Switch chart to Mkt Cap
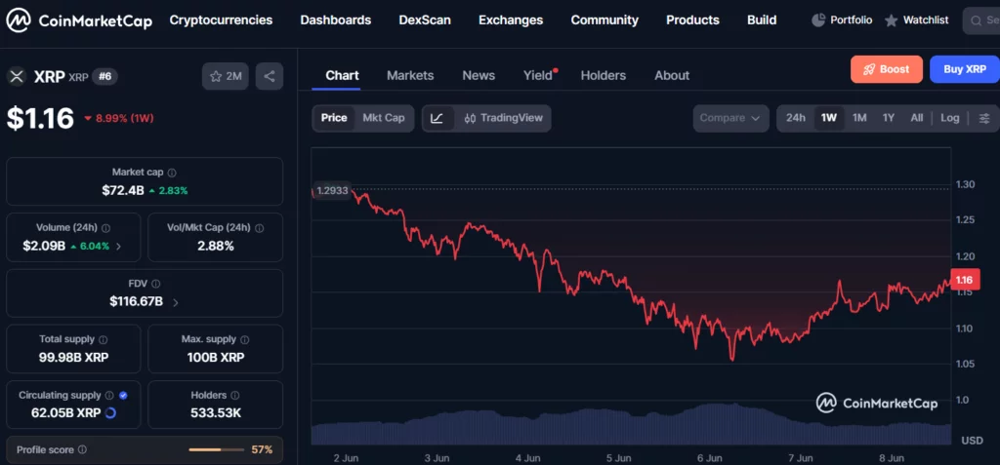 pos(383,118)
